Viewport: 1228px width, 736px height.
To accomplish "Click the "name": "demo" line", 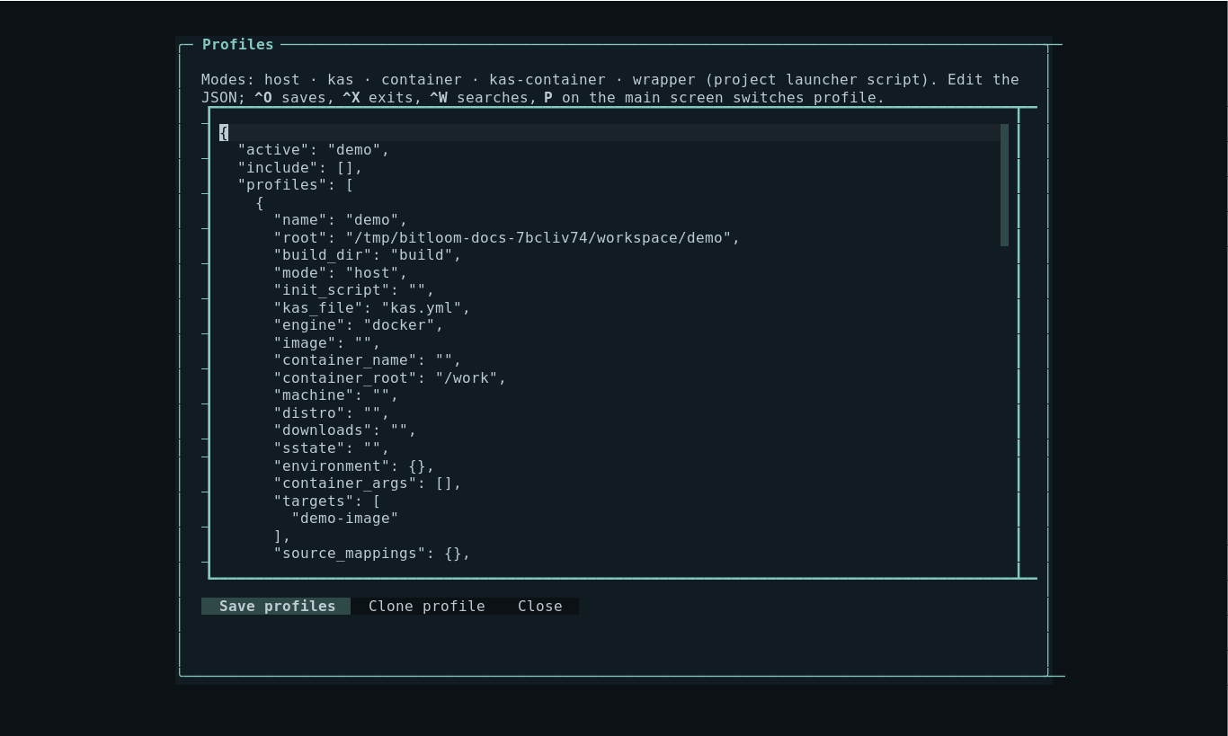I will click(341, 220).
